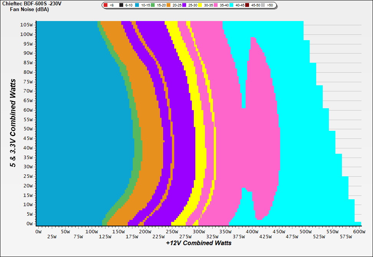Click the 50w label on vertical axis
The height and width of the screenshot is (257, 373).
pos(29,129)
